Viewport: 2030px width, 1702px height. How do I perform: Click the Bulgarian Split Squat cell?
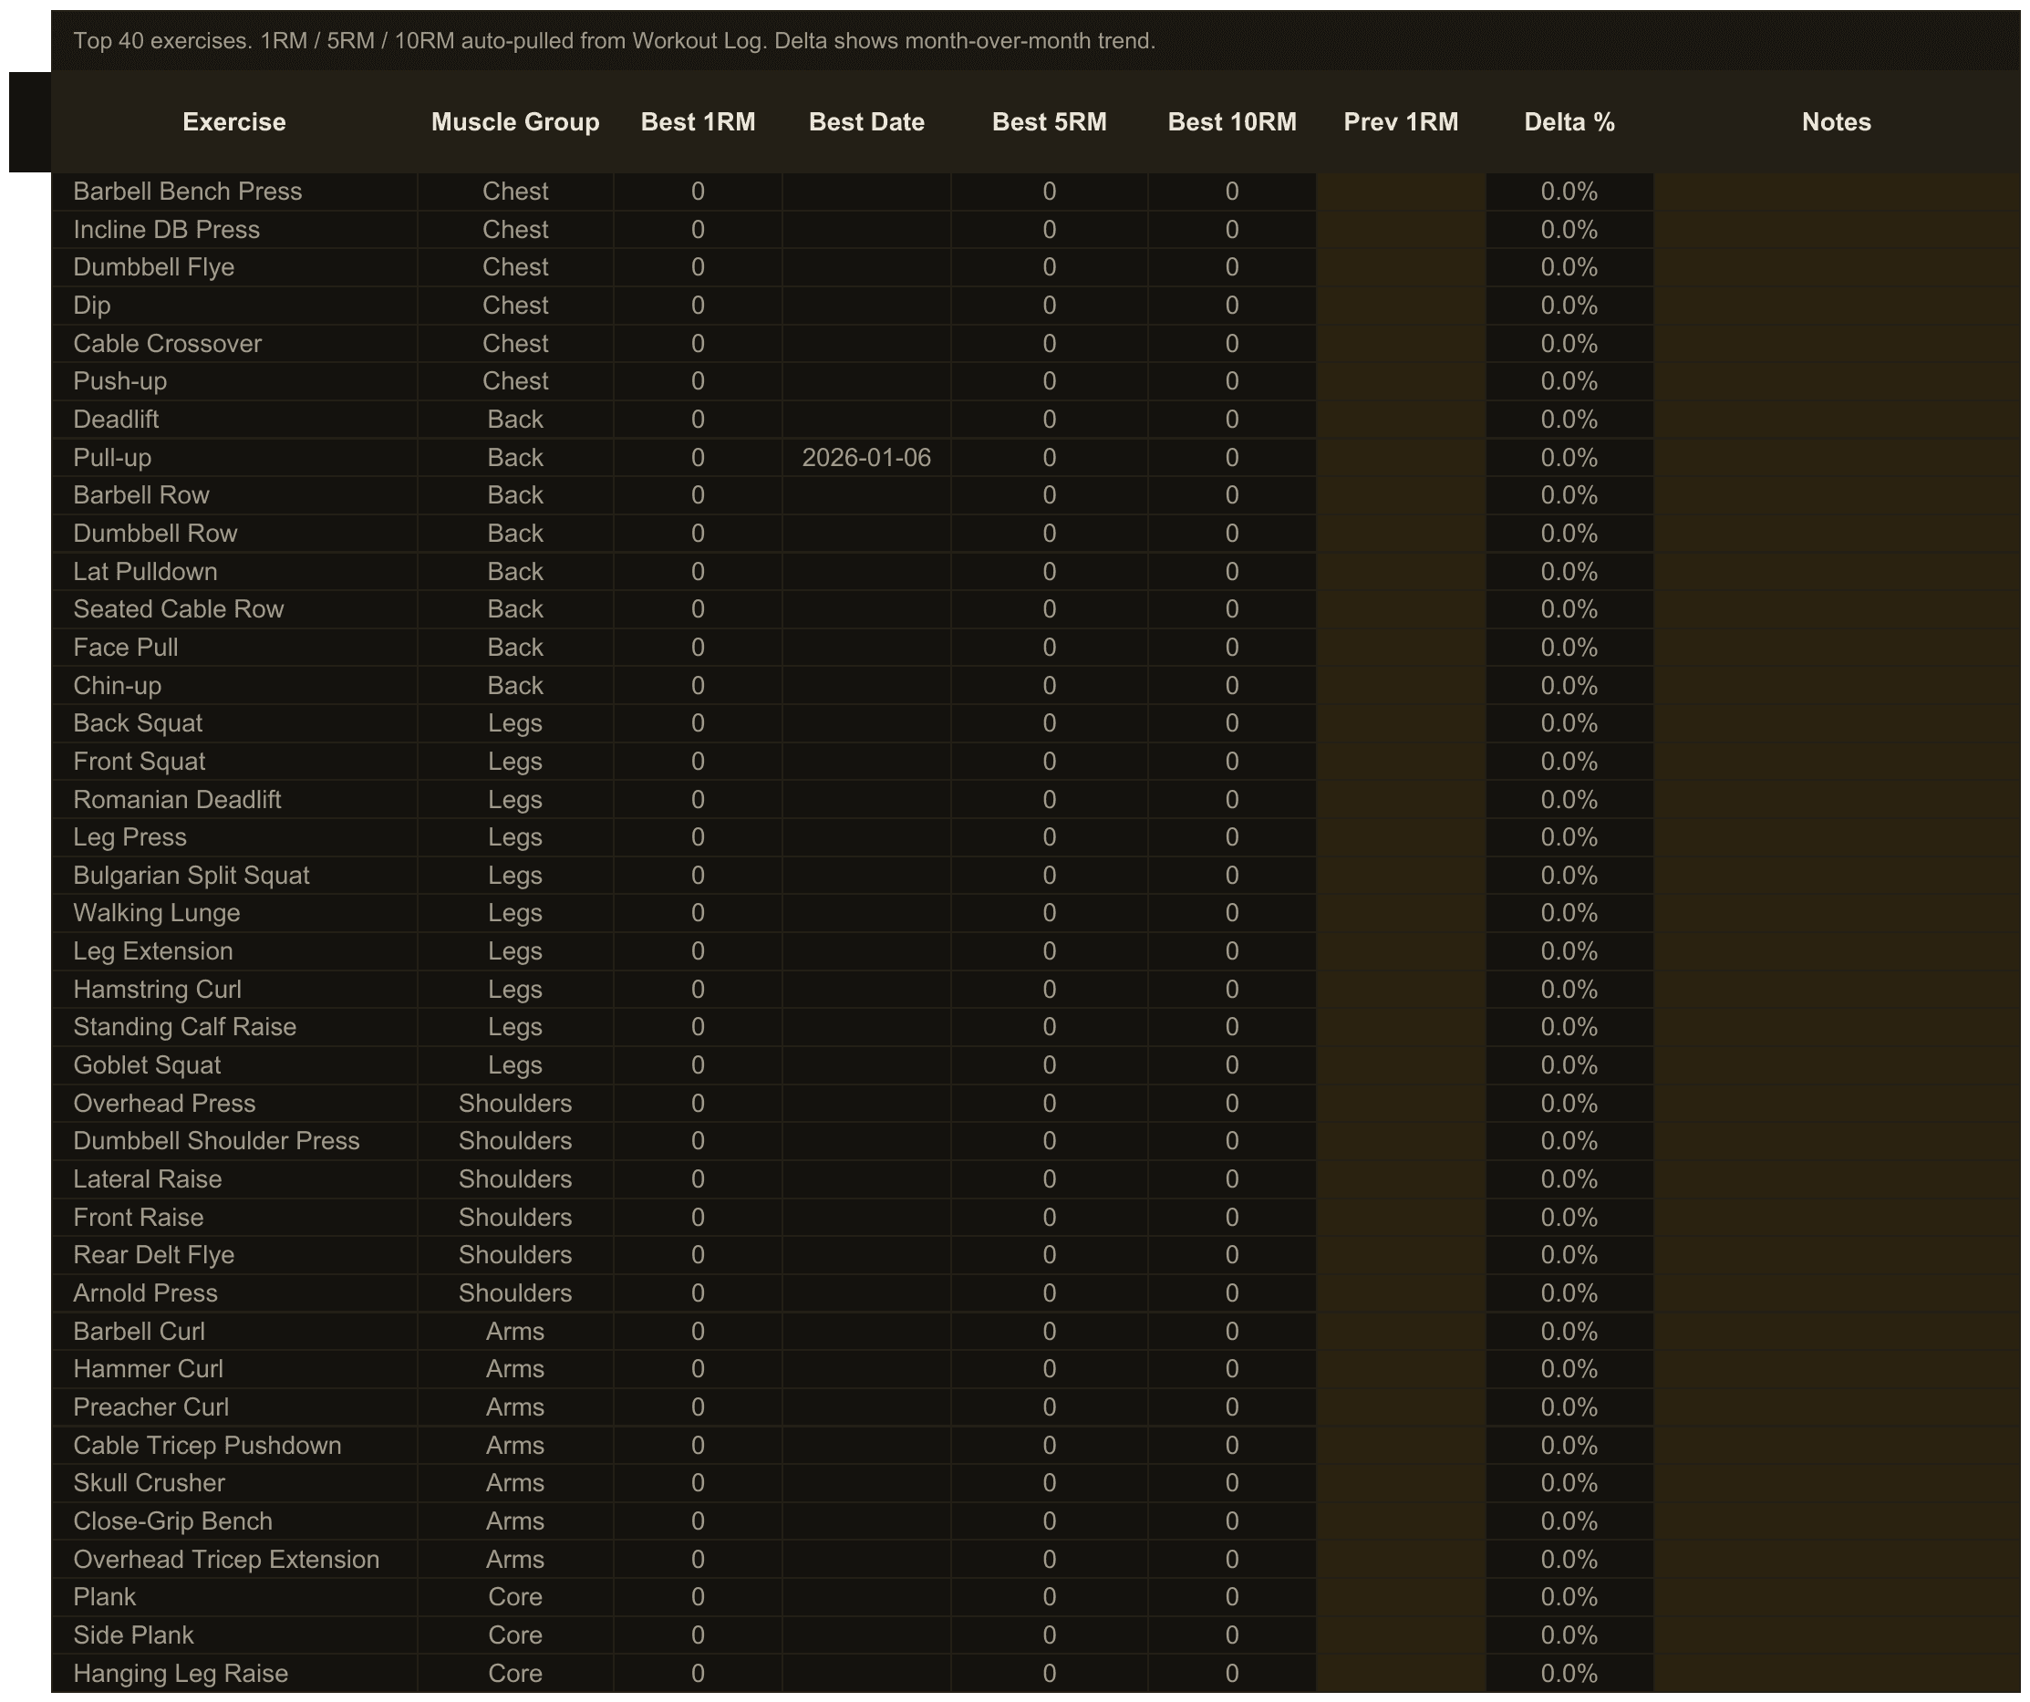tap(234, 876)
